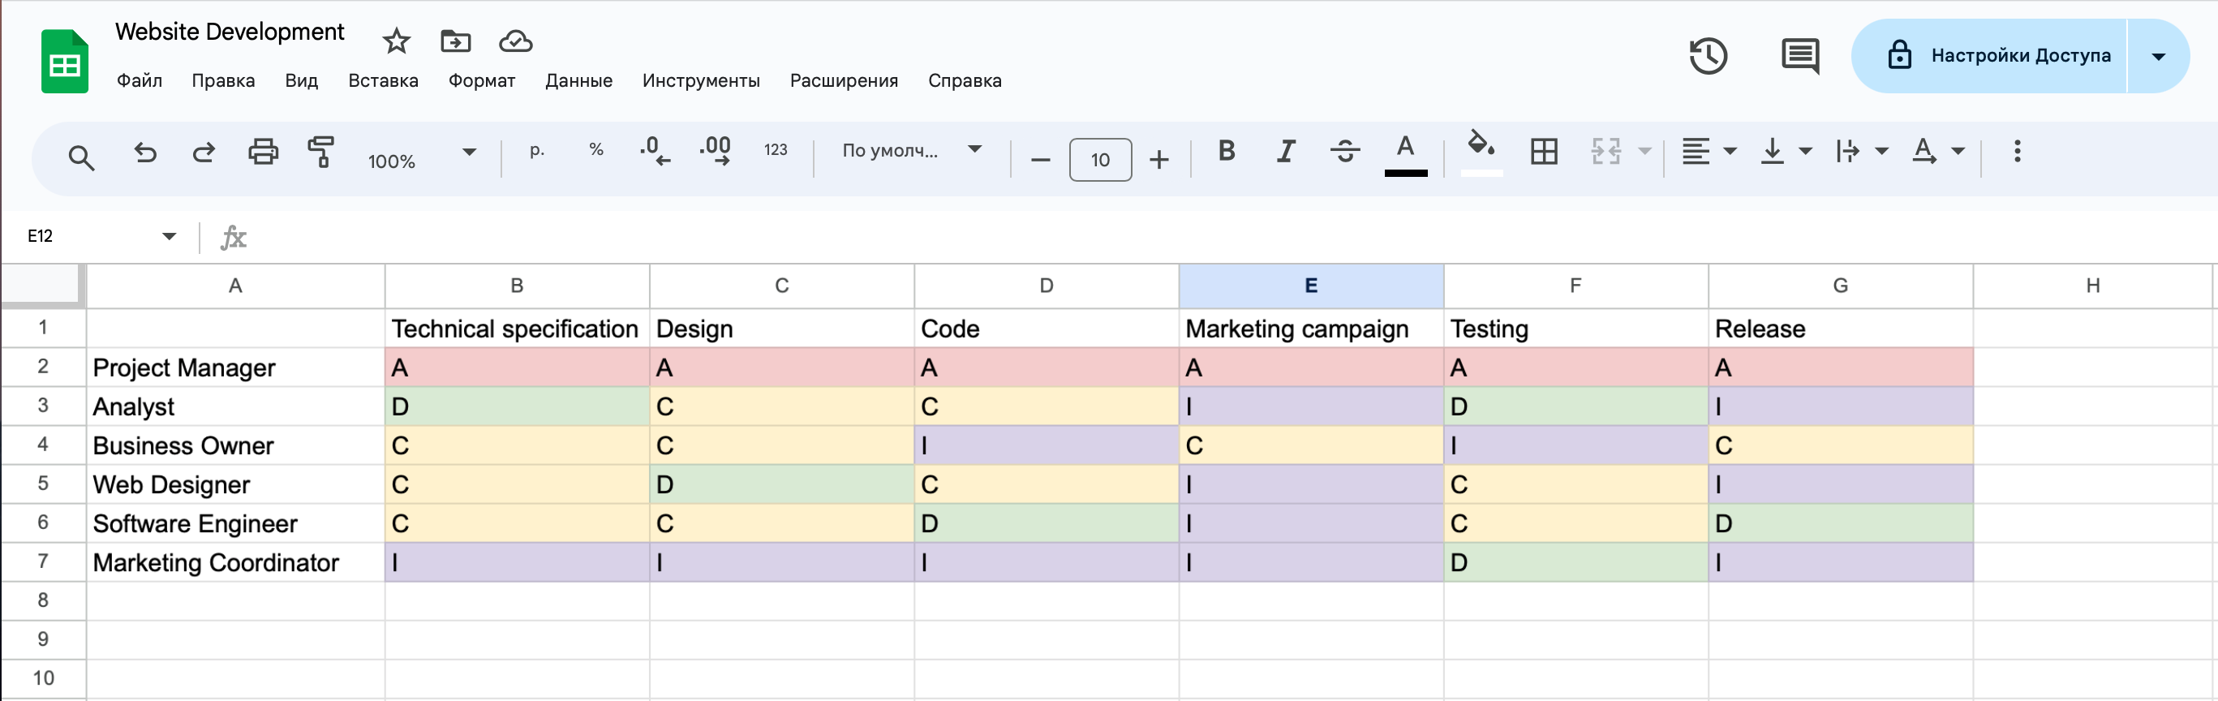Click the font size field
The height and width of the screenshot is (701, 2218).
1099,159
